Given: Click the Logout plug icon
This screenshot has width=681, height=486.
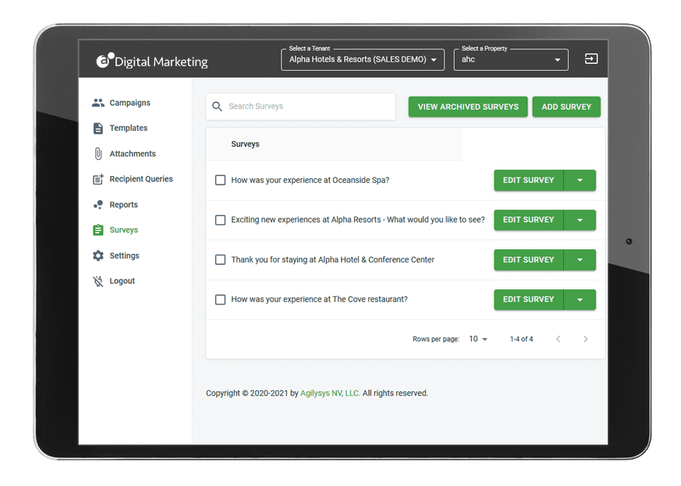Looking at the screenshot, I should pyautogui.click(x=98, y=281).
